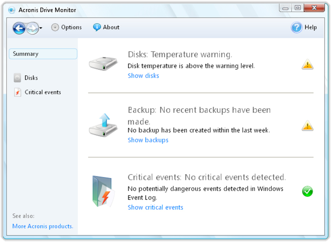Click the Show disks link

click(143, 76)
